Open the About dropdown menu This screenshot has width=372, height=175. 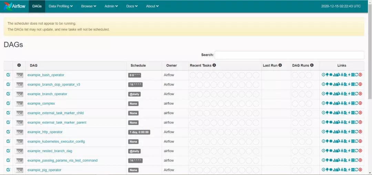(152, 6)
